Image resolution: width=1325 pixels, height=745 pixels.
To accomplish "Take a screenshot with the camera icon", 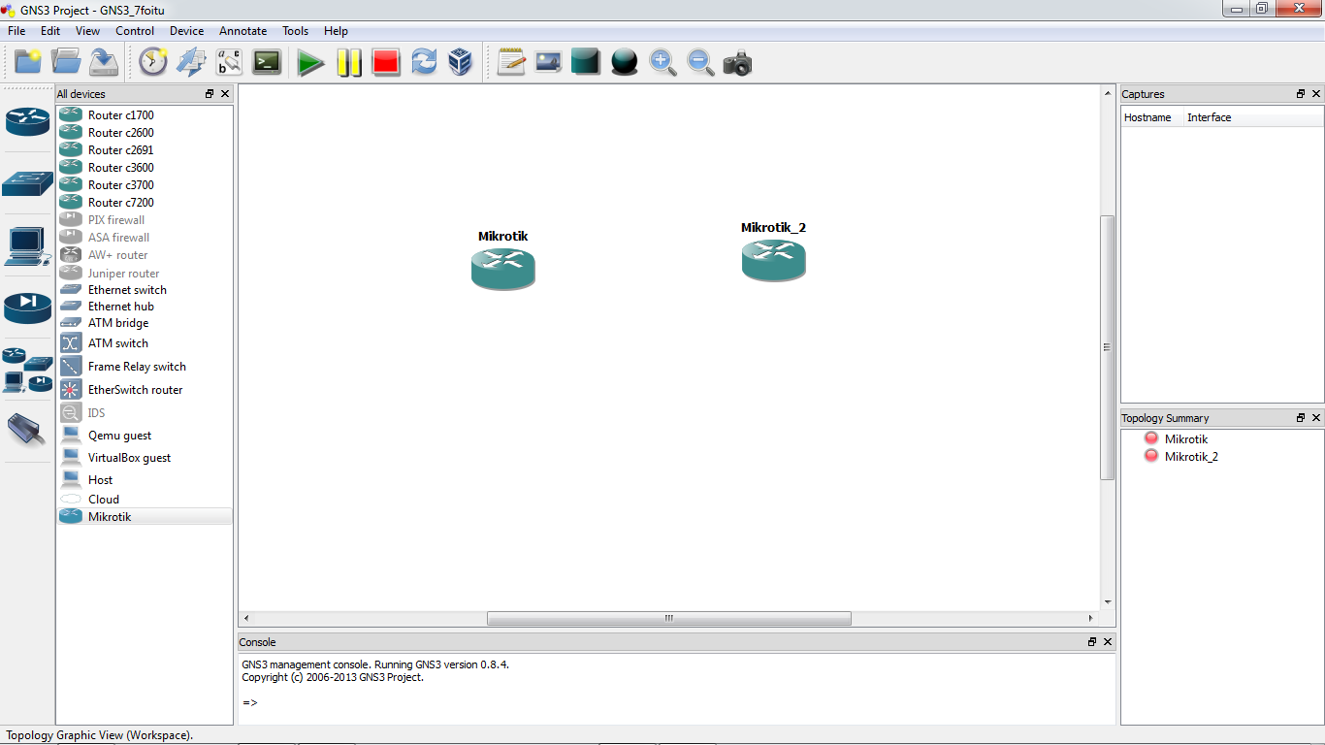I will click(x=738, y=63).
